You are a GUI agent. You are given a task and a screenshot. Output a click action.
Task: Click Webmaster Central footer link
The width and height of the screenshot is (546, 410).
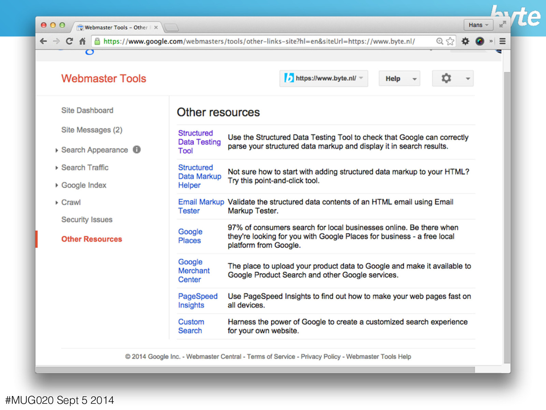214,356
